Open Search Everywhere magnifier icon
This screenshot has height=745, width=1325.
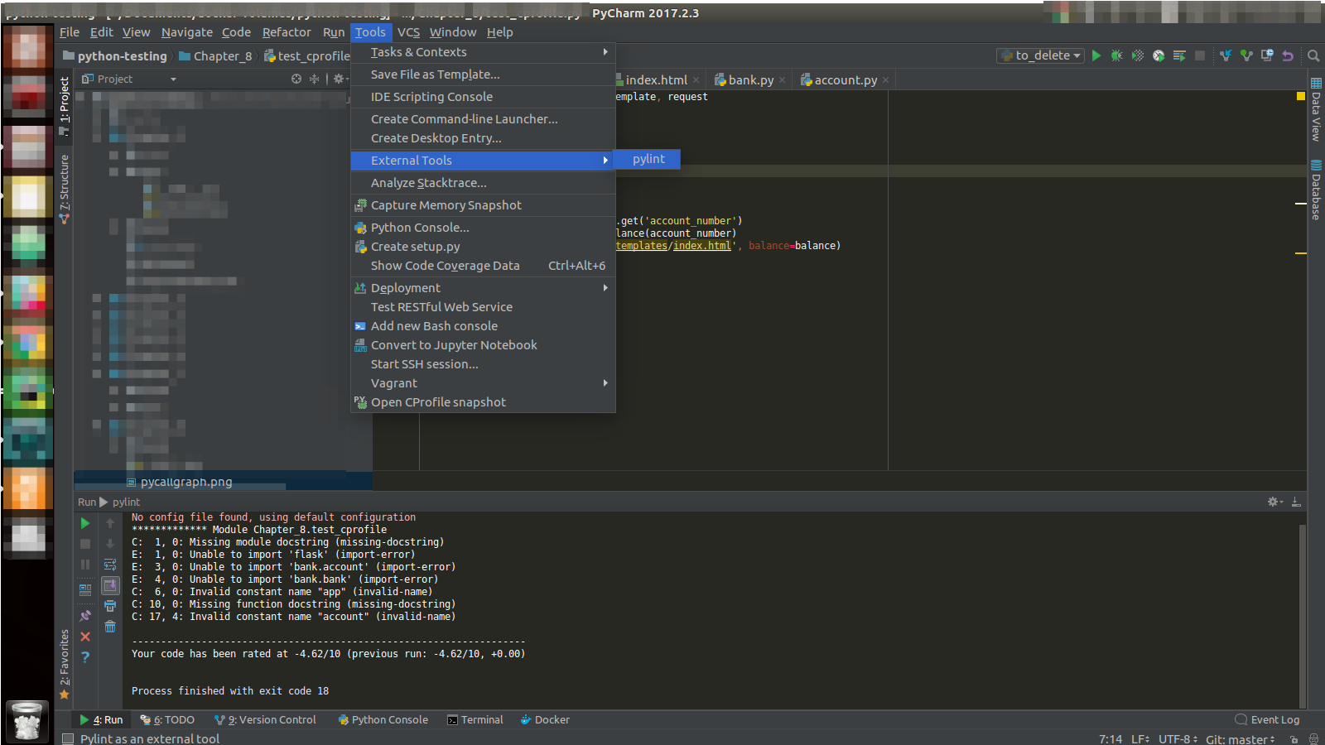pos(1313,55)
